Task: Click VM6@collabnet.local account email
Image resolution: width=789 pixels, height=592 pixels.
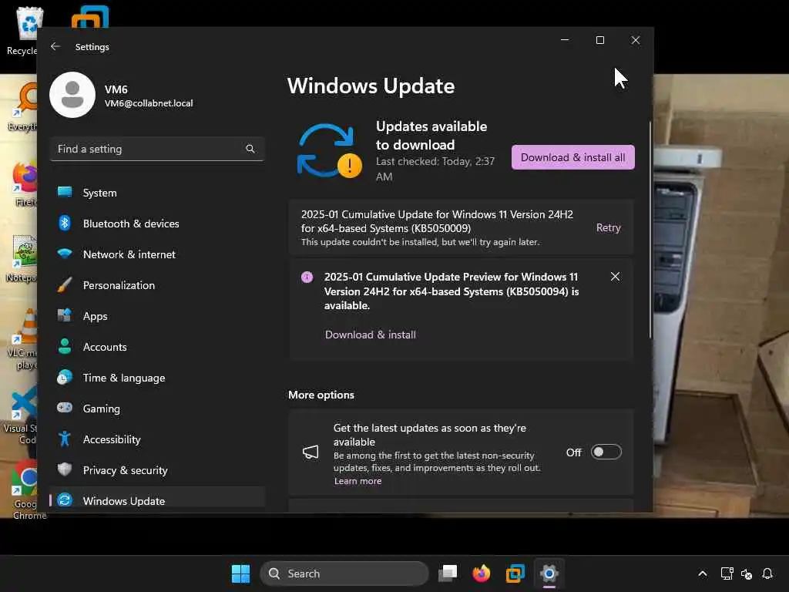Action: coord(149,103)
